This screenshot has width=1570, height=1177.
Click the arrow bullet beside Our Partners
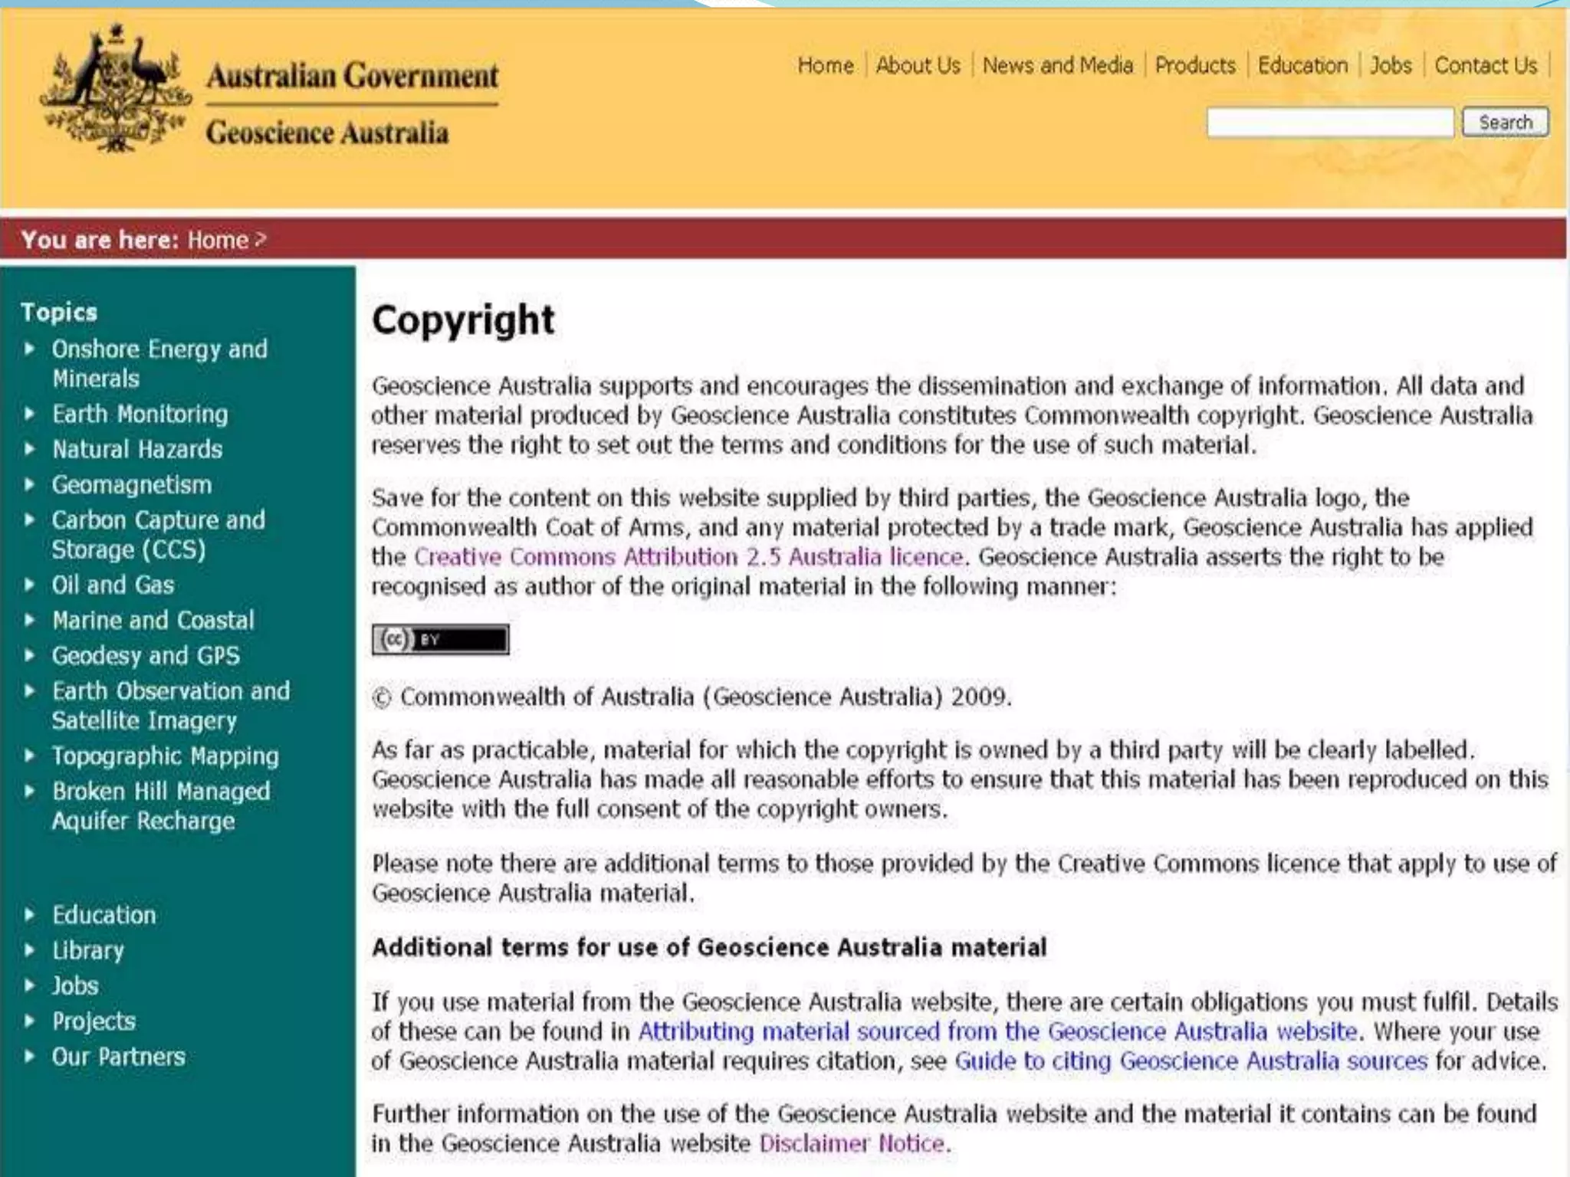tap(30, 1057)
